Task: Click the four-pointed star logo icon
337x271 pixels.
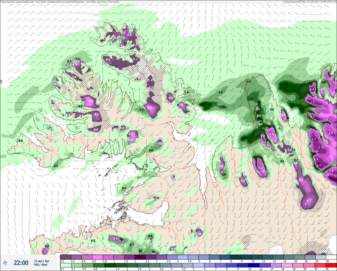Action: click(5, 263)
